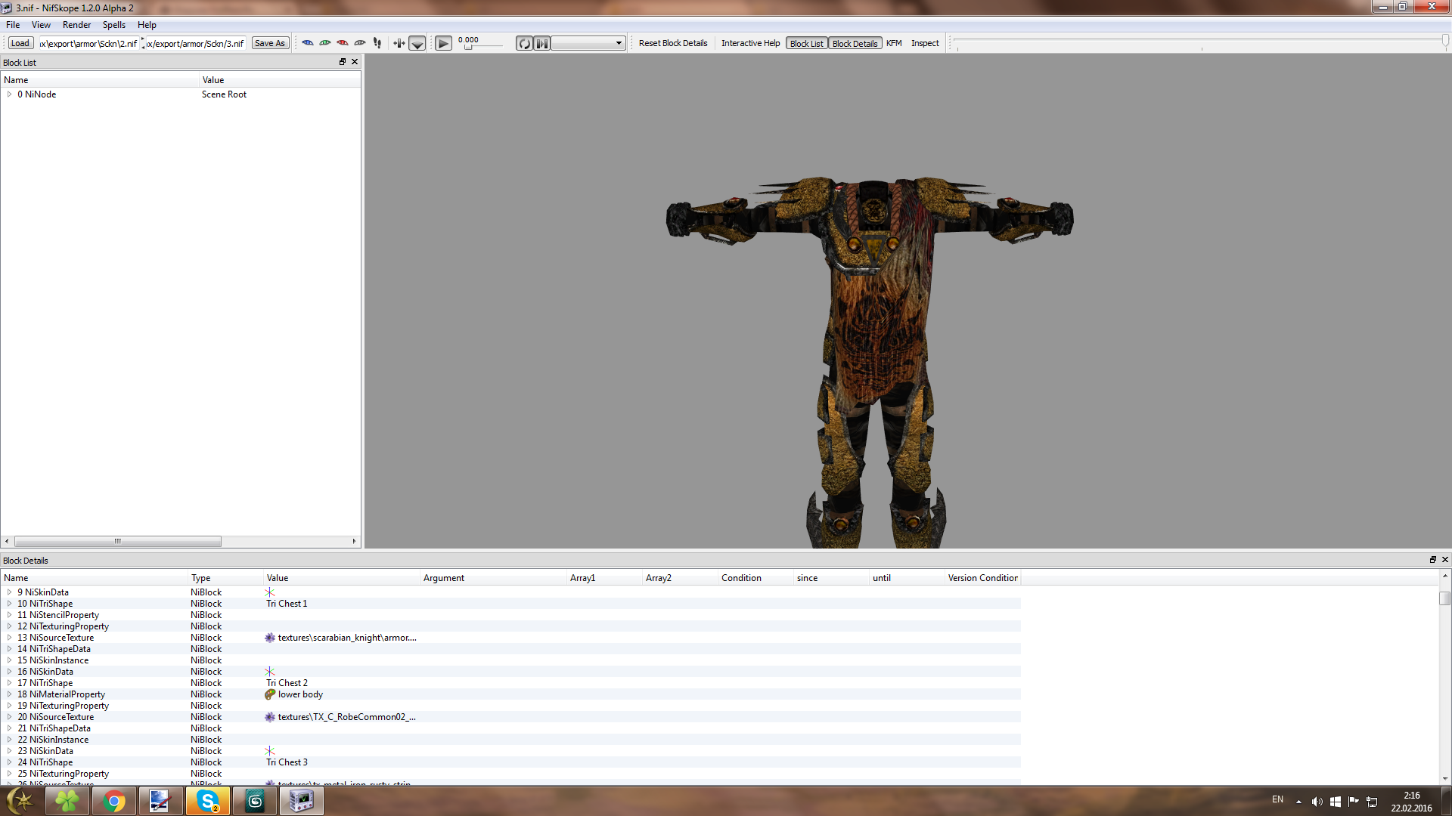This screenshot has width=1452, height=816.
Task: Open the Help menu
Action: coord(147,25)
